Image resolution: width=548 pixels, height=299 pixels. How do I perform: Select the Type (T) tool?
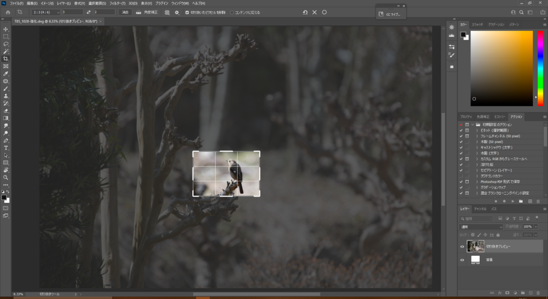pyautogui.click(x=6, y=148)
